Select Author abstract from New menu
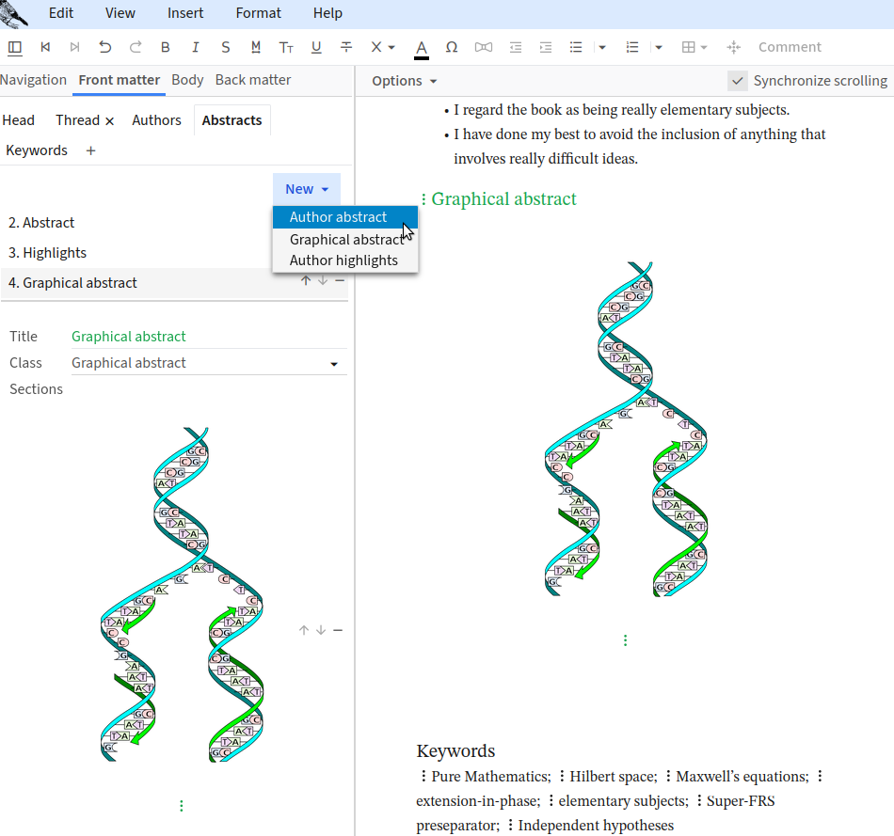 pos(338,217)
